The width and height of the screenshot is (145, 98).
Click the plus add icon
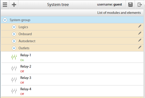tap(14, 5)
